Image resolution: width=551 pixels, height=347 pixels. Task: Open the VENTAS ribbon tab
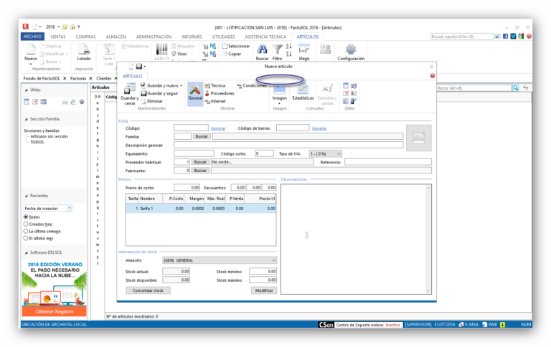coord(57,37)
